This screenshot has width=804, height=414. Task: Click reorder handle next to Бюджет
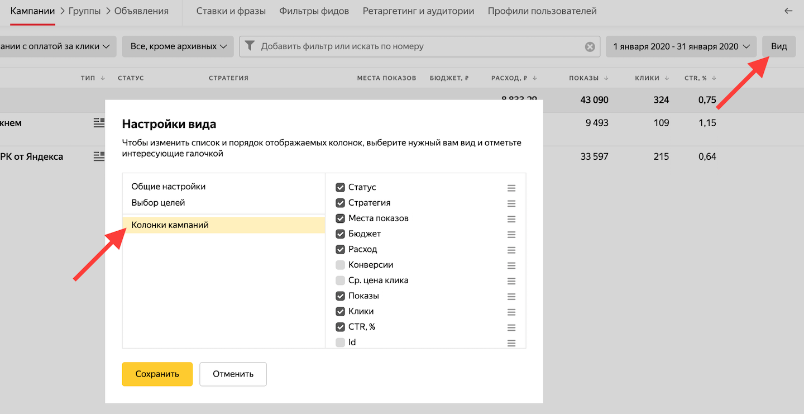pyautogui.click(x=511, y=235)
